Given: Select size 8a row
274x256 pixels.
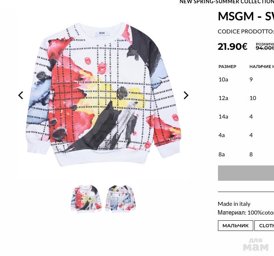Looking at the screenshot, I should click(x=246, y=155).
